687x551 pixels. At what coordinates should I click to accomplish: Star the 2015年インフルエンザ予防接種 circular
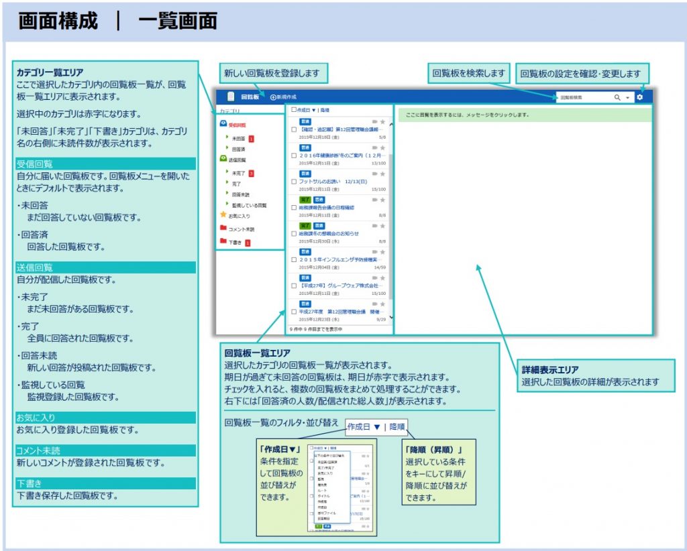(382, 252)
